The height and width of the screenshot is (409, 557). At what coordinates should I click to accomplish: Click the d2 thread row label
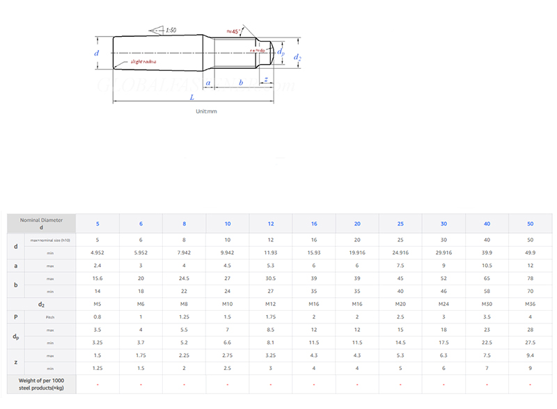tap(42, 304)
